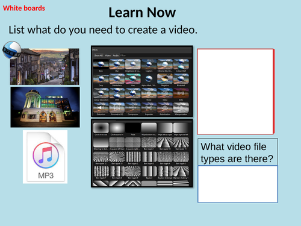Choose the Circle in to out transition
This screenshot has height=226, width=301.
(101, 128)
